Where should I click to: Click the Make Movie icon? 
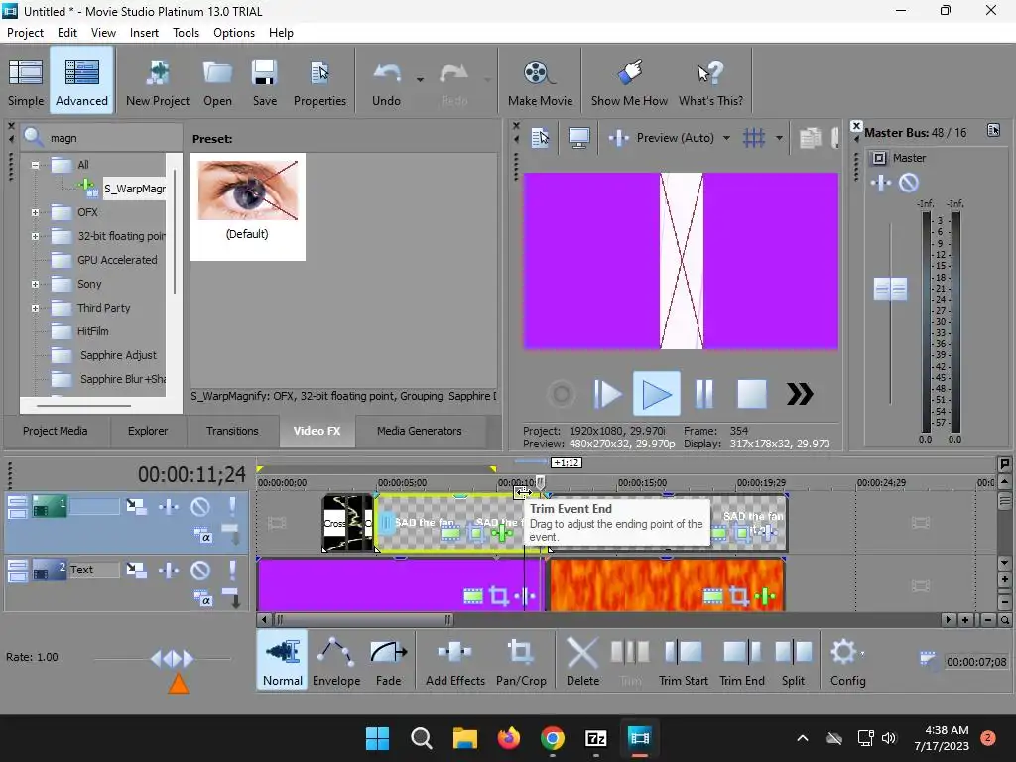(539, 72)
